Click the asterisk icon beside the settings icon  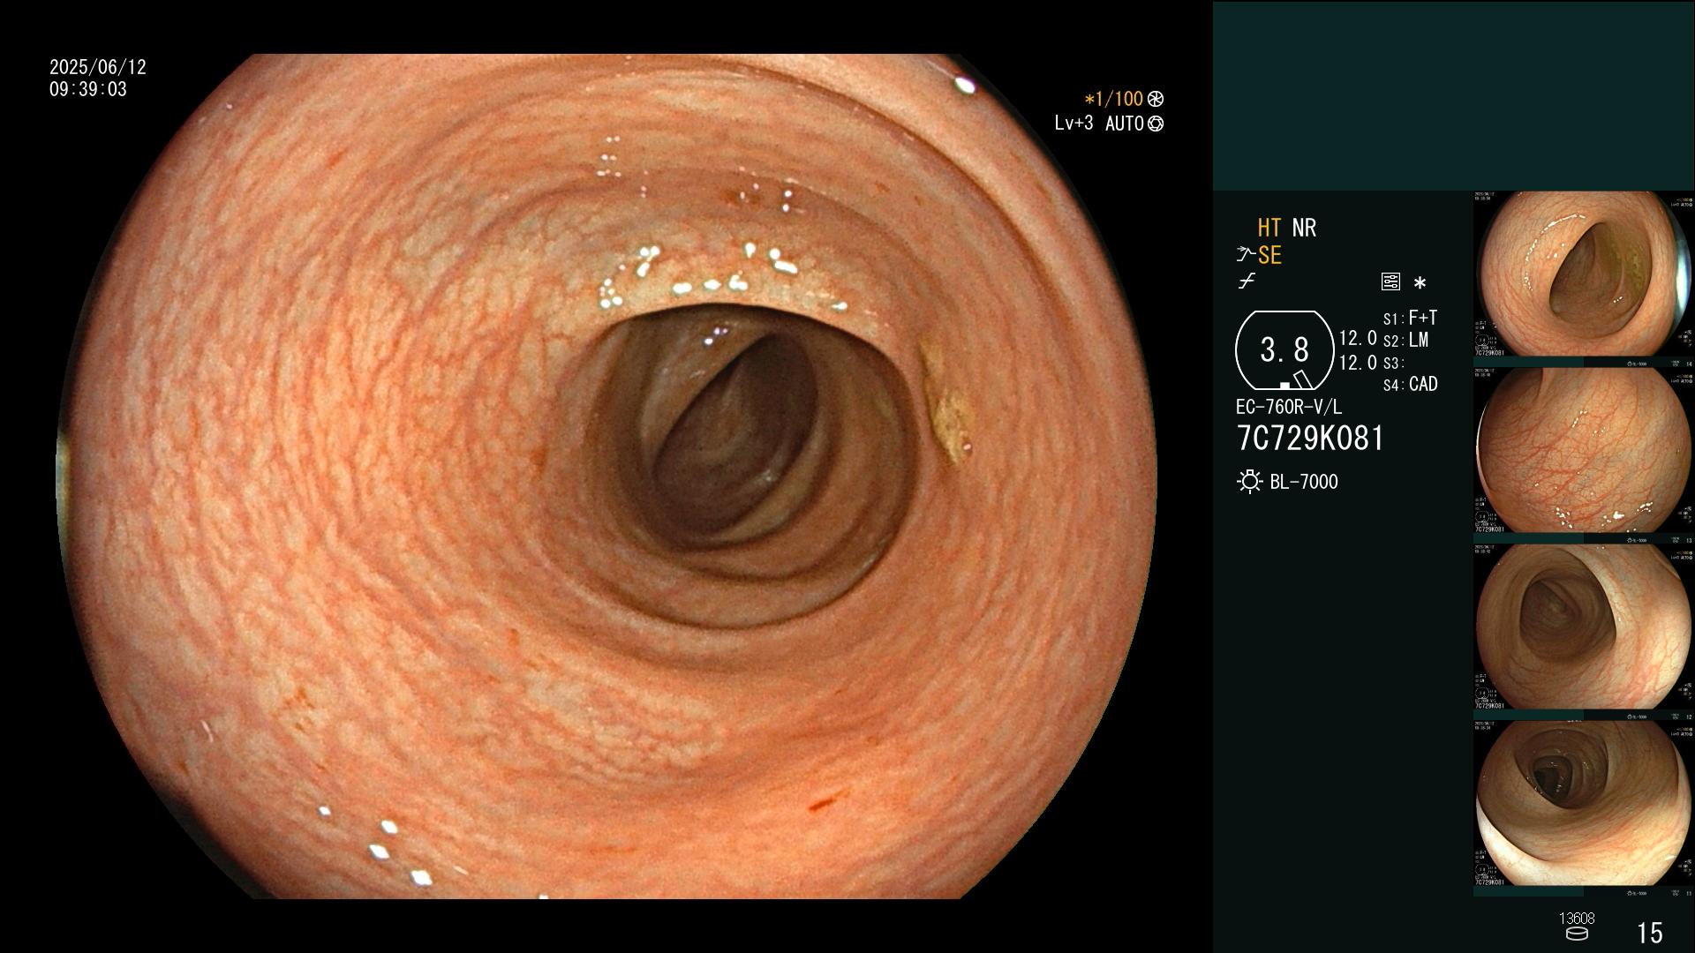coord(1420,282)
